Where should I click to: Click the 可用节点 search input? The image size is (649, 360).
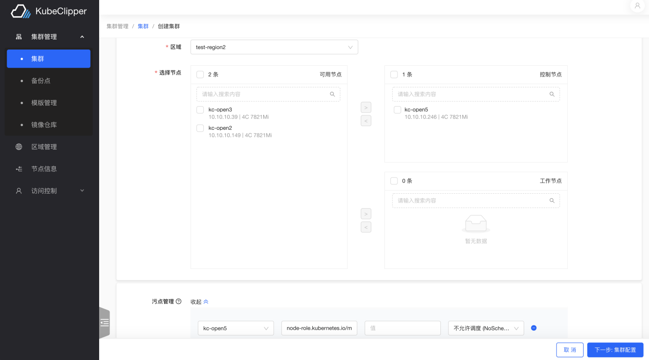(x=268, y=94)
